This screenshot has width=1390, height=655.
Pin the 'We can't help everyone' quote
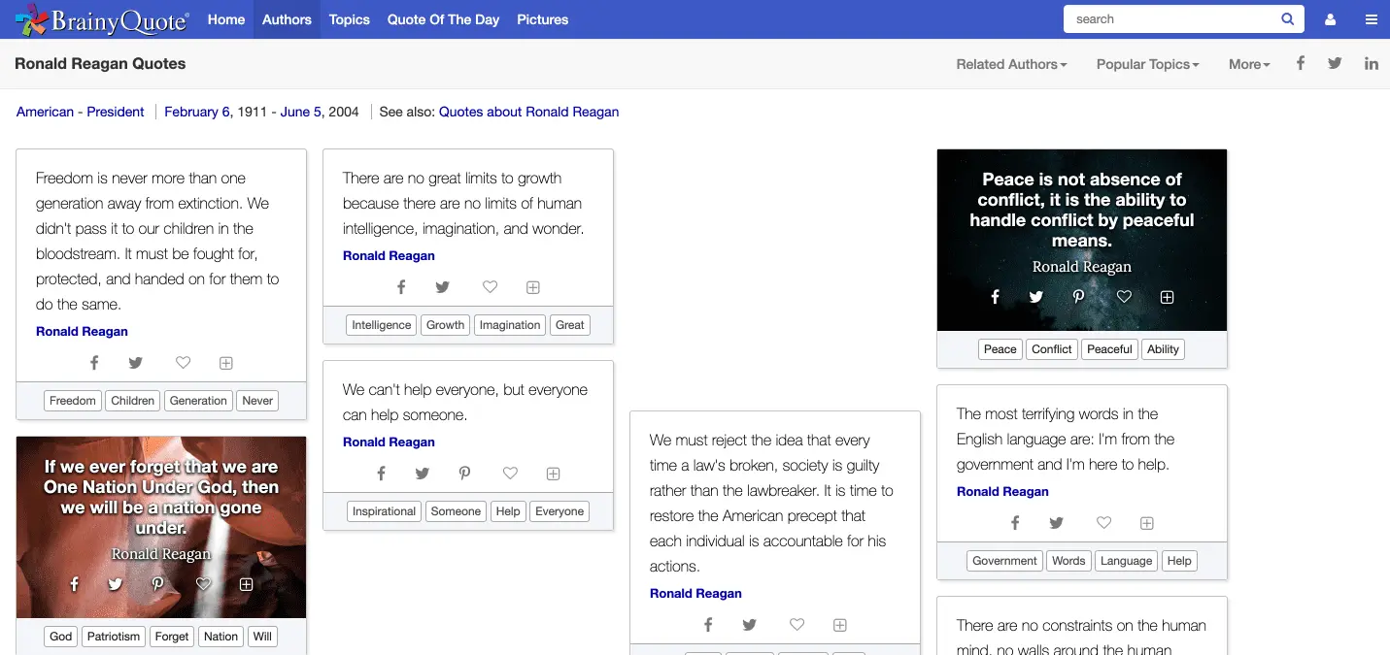(464, 474)
